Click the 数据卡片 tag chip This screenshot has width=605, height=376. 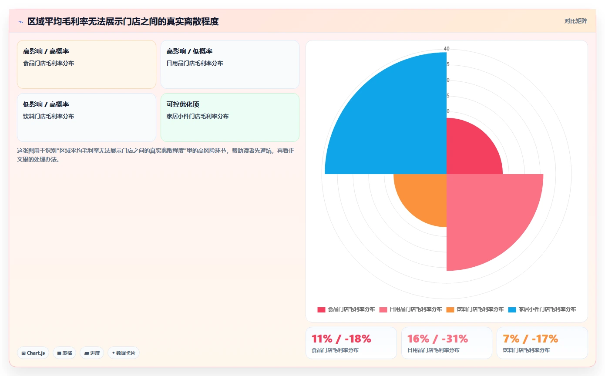pyautogui.click(x=124, y=353)
